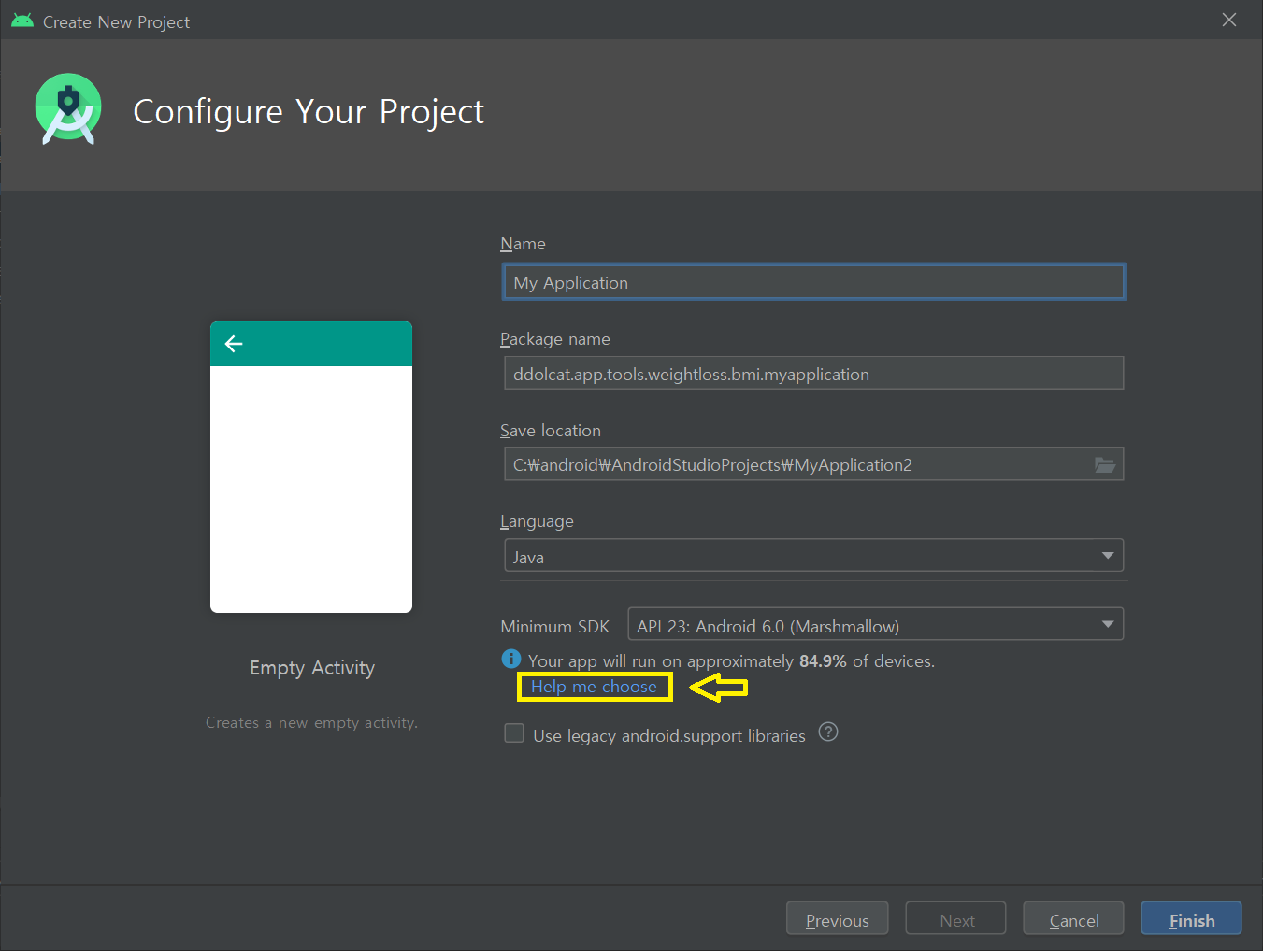Open the Save location folder browser
The height and width of the screenshot is (951, 1263).
[1105, 464]
